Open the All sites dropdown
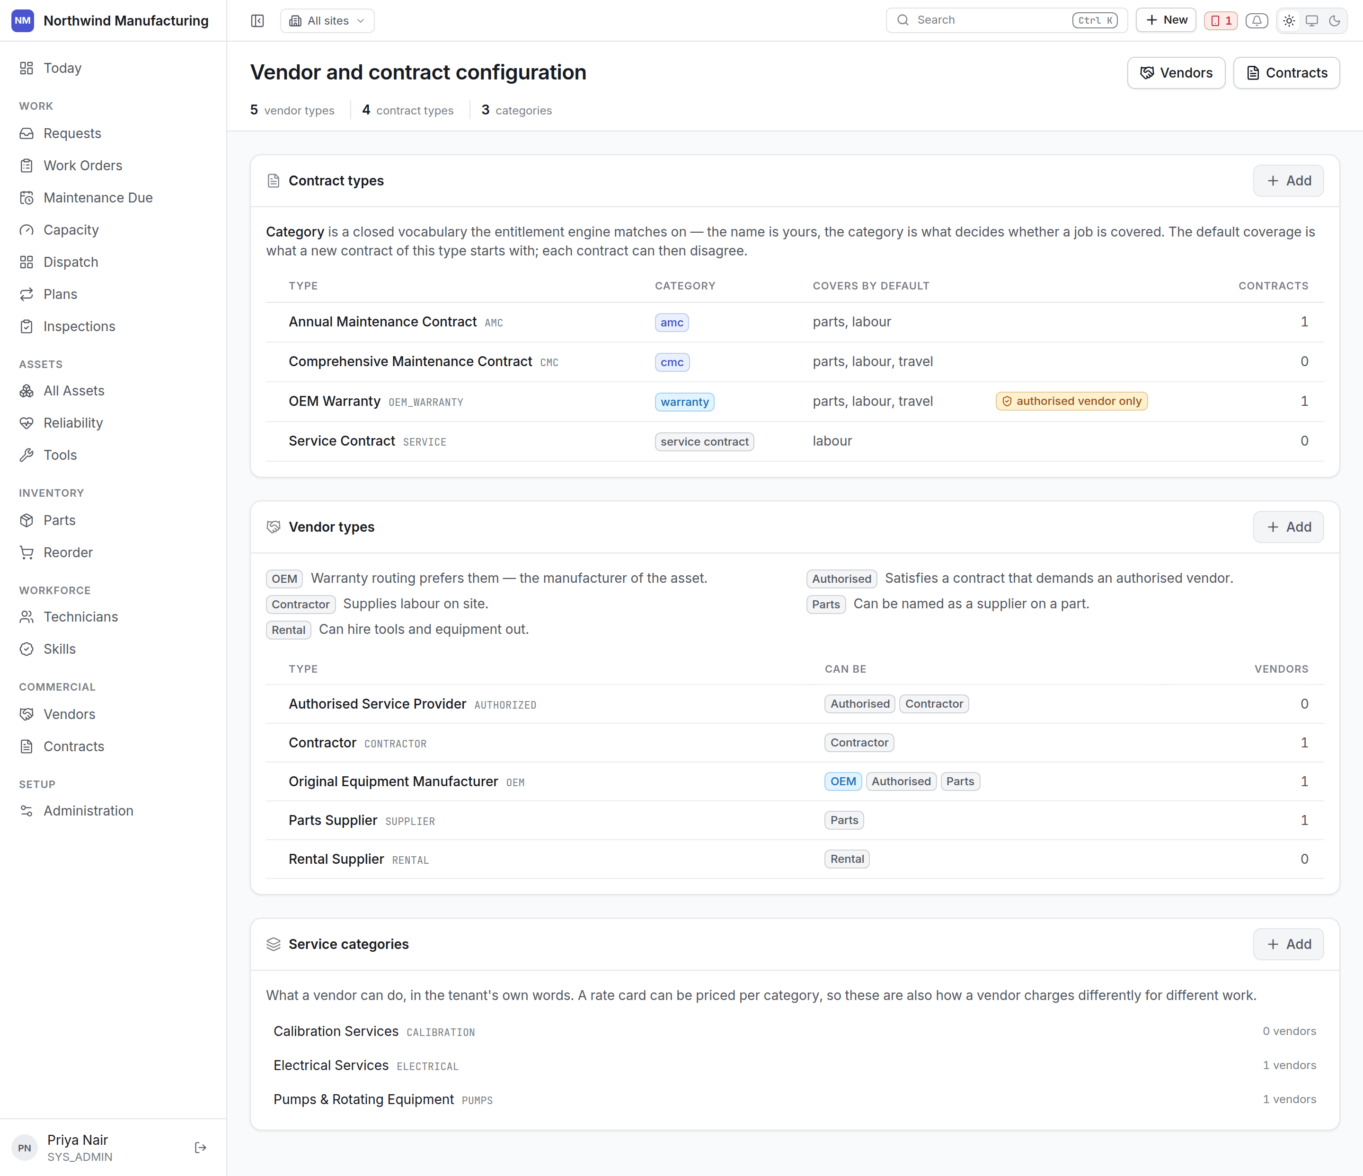 pos(327,21)
